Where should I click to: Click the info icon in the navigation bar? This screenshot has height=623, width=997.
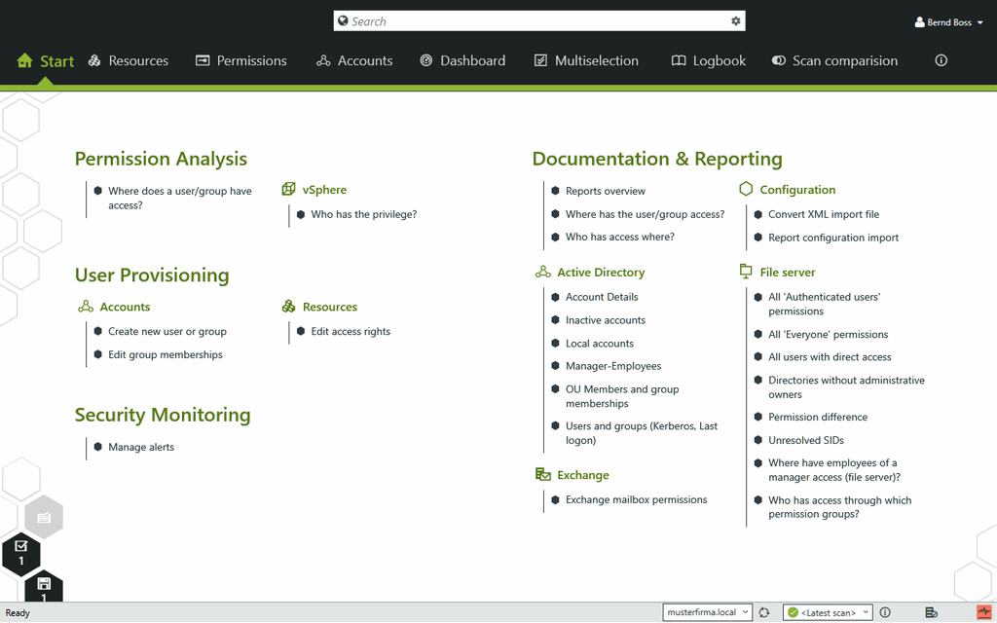[x=941, y=60]
